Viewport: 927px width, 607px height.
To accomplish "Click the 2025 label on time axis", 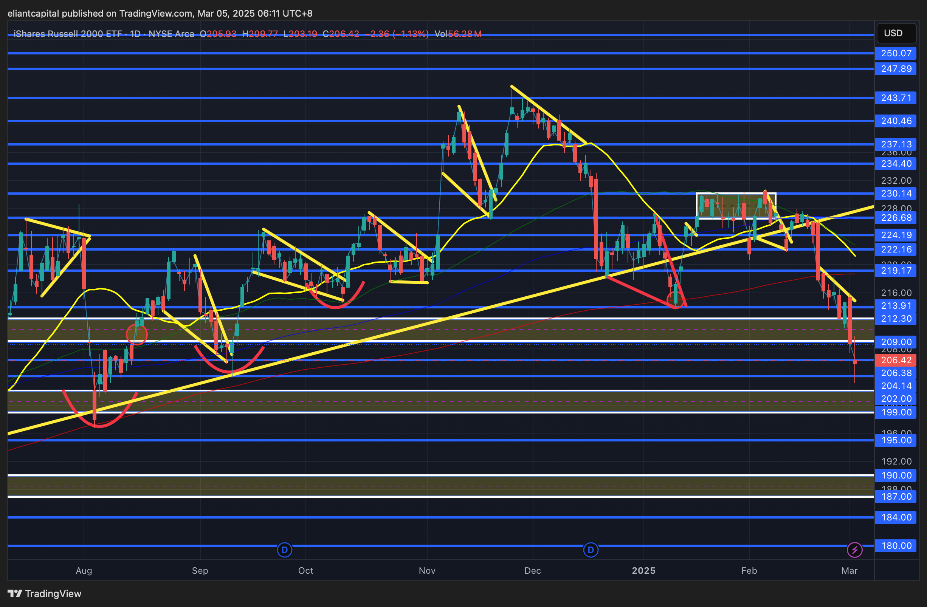I will 643,570.
